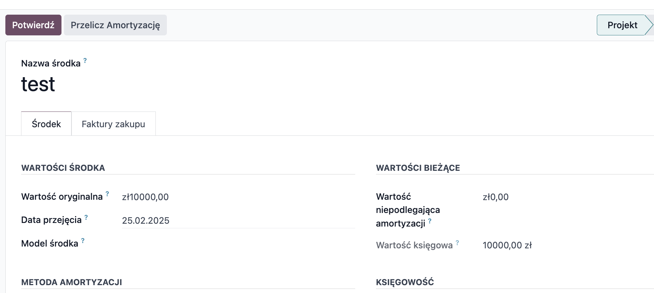Click the METODA AMORTYZACJI section header
This screenshot has height=293, width=654.
click(x=71, y=282)
